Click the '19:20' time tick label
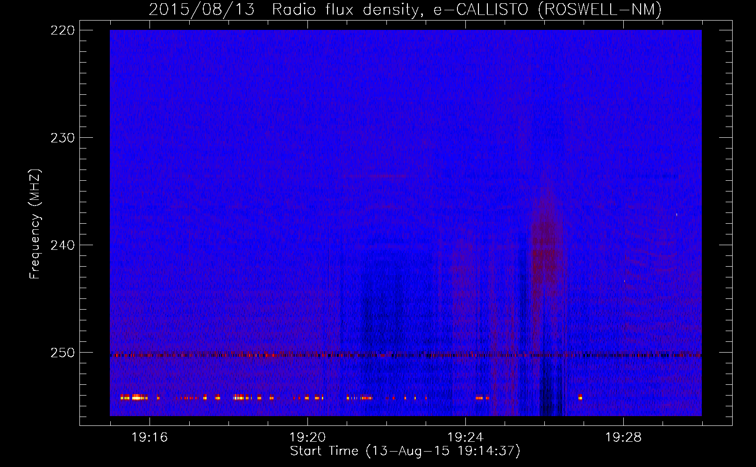Image resolution: width=756 pixels, height=467 pixels. point(307,438)
